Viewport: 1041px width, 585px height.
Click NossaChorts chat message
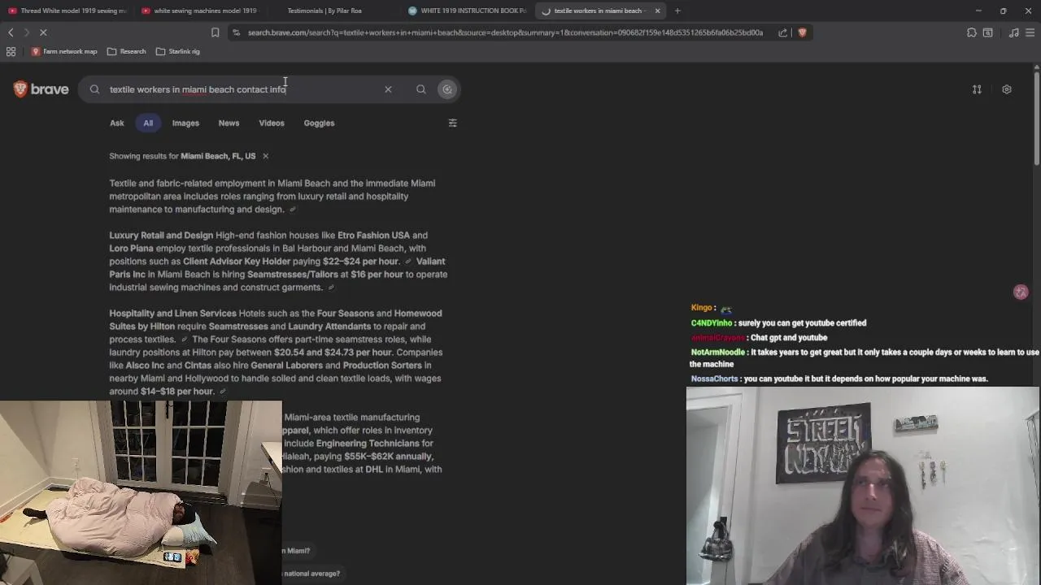[x=839, y=379]
